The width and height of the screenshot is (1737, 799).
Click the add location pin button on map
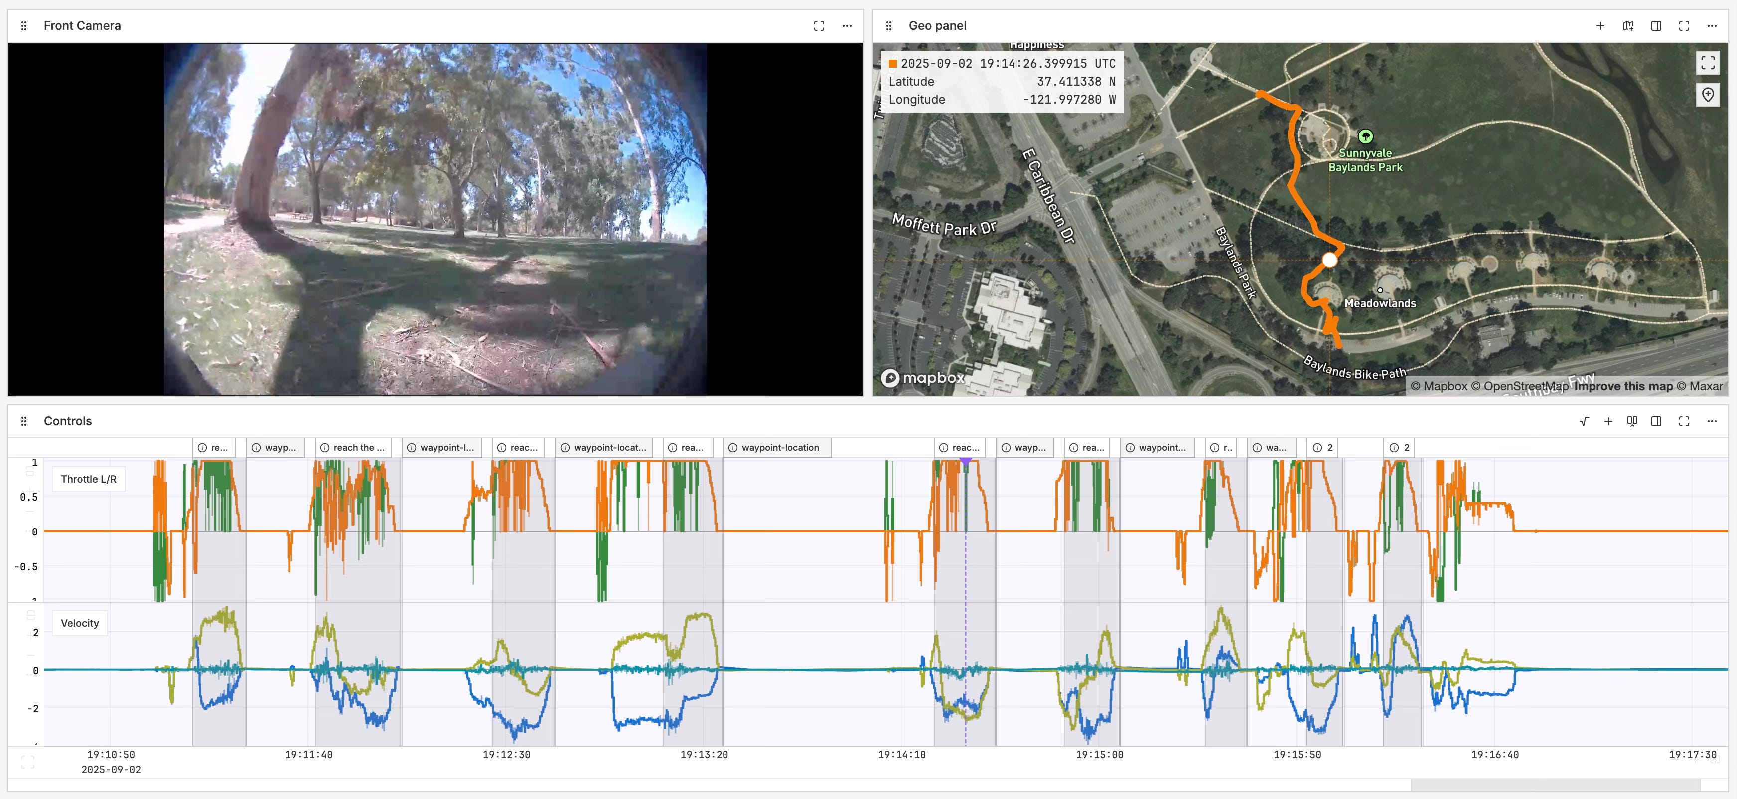[x=1707, y=95]
